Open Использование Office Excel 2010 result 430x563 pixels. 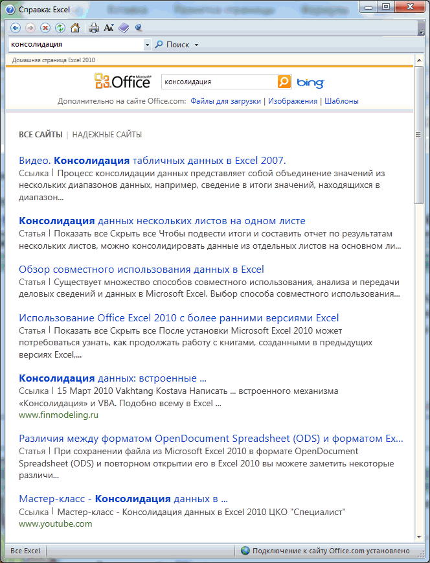pyautogui.click(x=179, y=317)
